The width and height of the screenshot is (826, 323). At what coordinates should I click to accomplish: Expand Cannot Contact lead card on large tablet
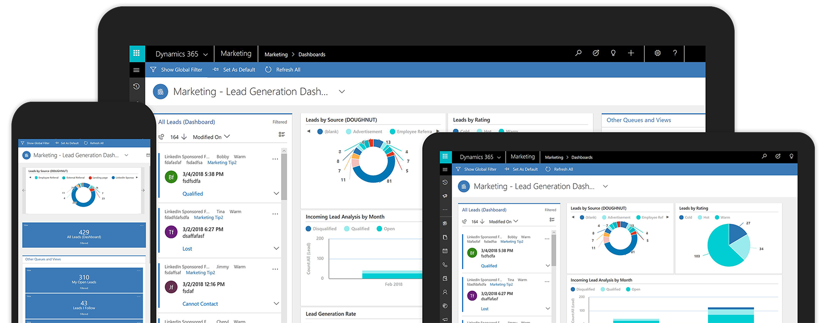(x=276, y=304)
